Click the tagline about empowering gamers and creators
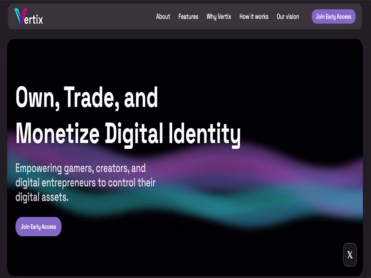371x278 pixels. click(x=85, y=183)
